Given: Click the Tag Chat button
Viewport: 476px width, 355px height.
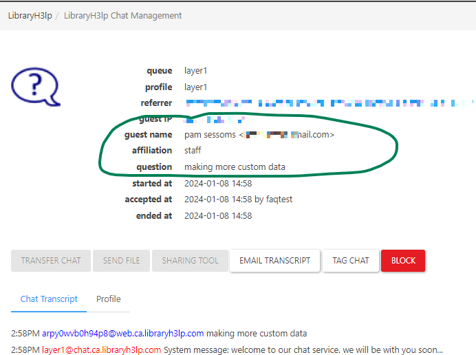Looking at the screenshot, I should (x=351, y=261).
